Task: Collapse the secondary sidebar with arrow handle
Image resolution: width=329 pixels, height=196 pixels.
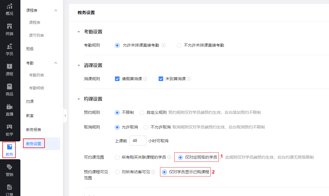Action: coord(65,116)
